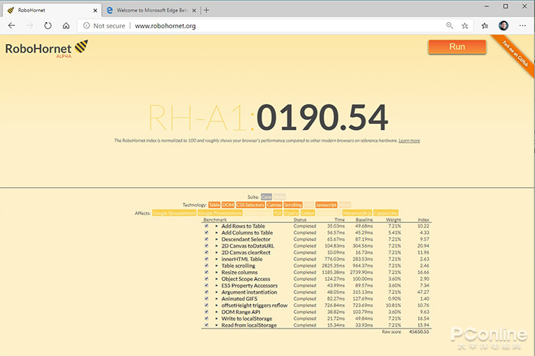Open Fork me on GitHub ribbon
This screenshot has height=356, width=535.
515,53
